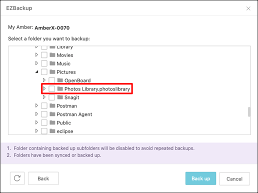The width and height of the screenshot is (258, 193).
Task: Check the Photos Library.photoslibrary checkbox
Action: (52, 88)
